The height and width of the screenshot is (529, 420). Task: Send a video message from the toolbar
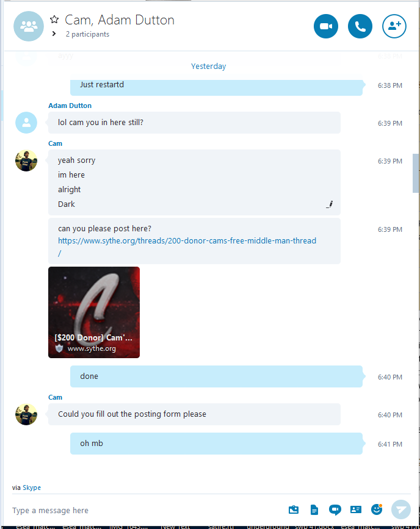click(x=335, y=509)
